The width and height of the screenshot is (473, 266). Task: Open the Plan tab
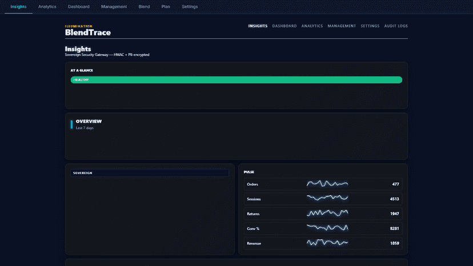click(166, 7)
